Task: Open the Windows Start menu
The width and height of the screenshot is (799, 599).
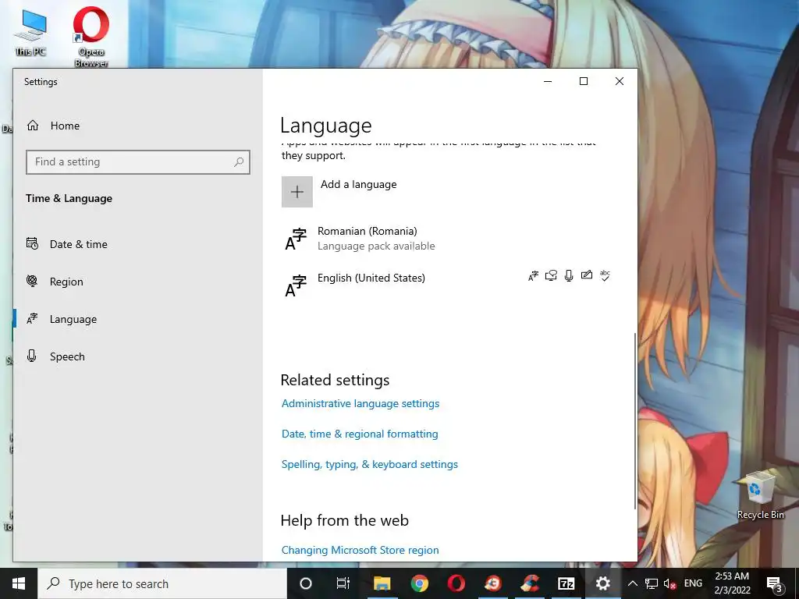Action: (19, 583)
